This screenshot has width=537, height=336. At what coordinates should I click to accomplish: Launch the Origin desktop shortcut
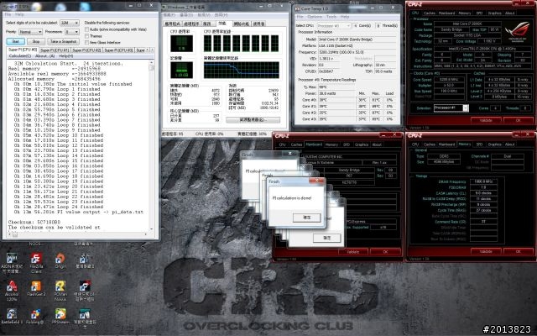(60, 261)
